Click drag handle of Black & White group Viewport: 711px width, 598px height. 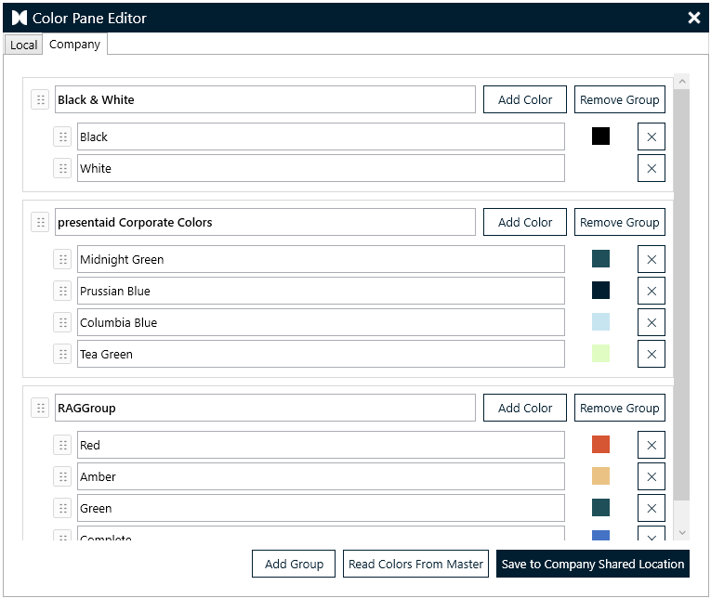click(x=40, y=99)
